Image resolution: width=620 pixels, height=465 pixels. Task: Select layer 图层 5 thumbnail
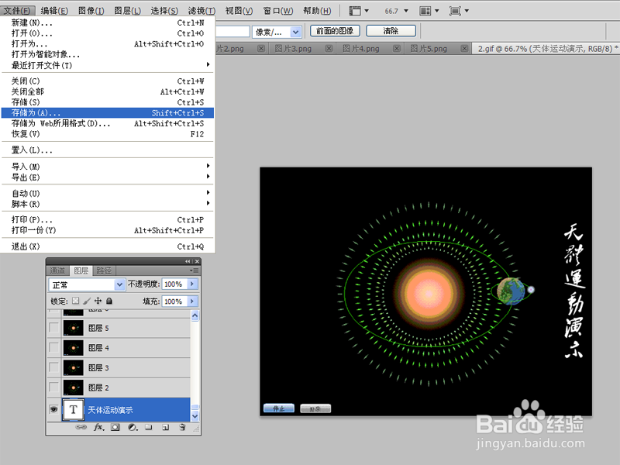point(73,328)
